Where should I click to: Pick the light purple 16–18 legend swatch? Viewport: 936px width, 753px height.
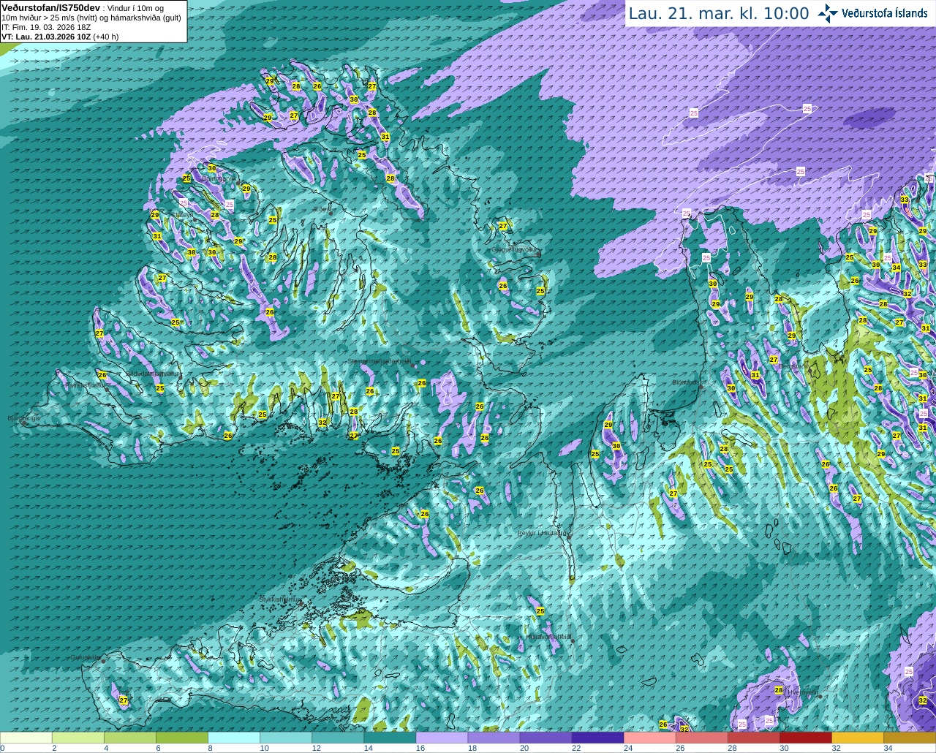point(442,738)
